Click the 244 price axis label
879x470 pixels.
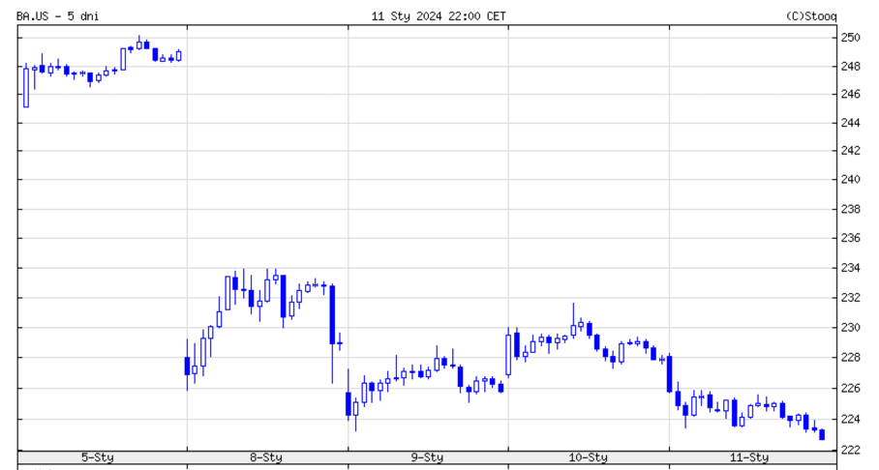click(x=850, y=123)
